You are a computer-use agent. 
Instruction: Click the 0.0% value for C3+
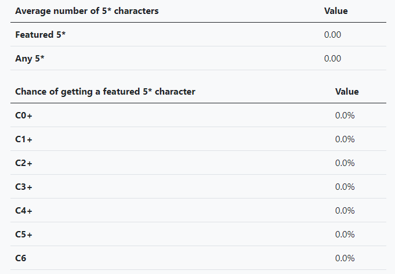point(345,187)
